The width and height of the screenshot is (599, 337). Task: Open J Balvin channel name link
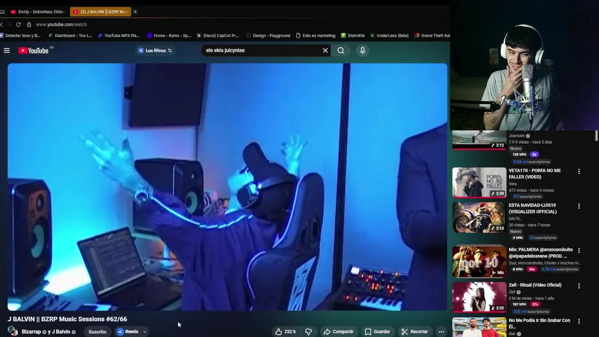(61, 331)
